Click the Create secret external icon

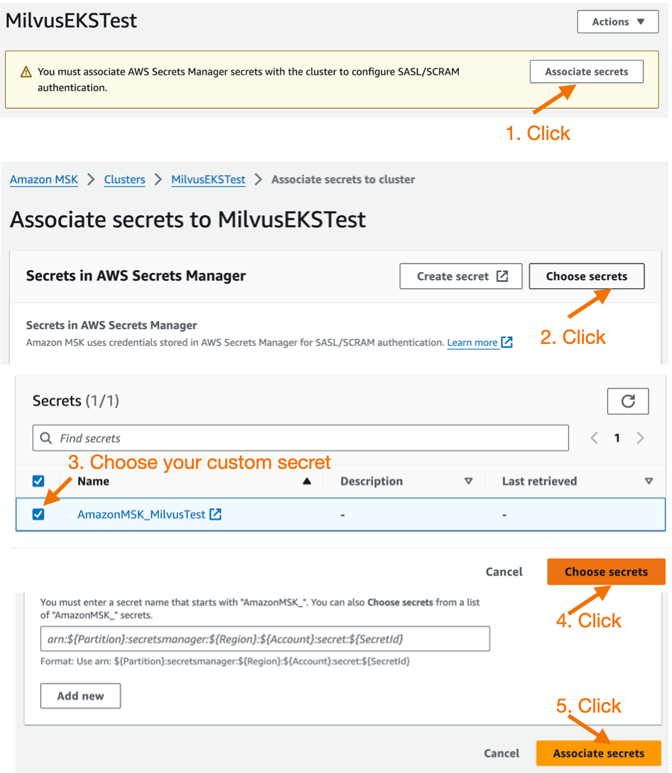pyautogui.click(x=502, y=276)
